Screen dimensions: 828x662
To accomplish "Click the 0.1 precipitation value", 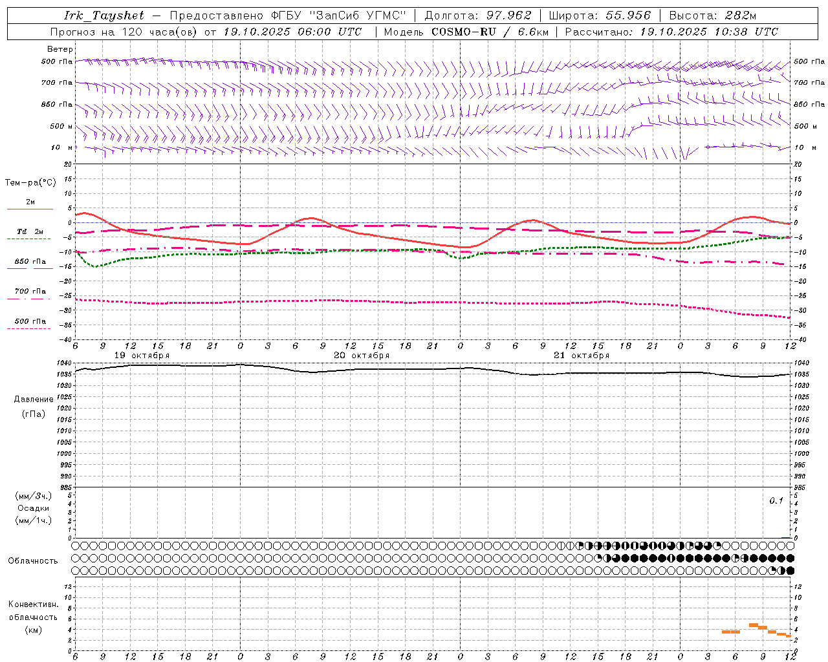I will [776, 501].
